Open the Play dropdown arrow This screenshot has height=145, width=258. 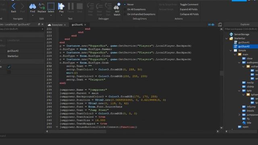tap(61, 15)
